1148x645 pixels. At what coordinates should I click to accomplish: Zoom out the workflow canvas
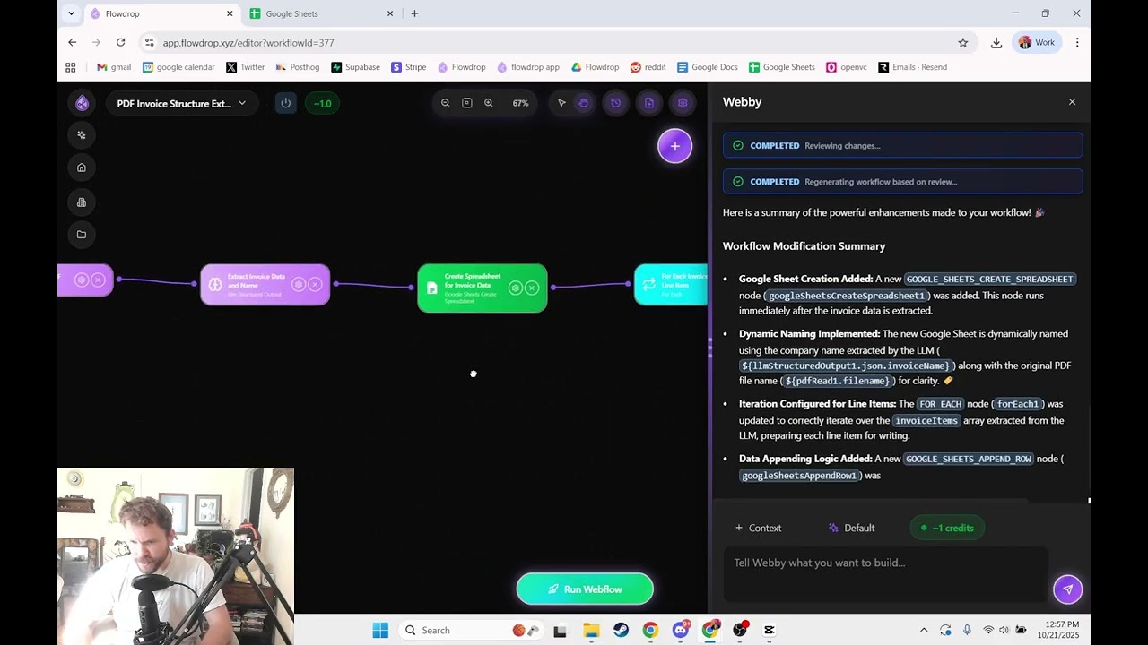click(x=445, y=103)
